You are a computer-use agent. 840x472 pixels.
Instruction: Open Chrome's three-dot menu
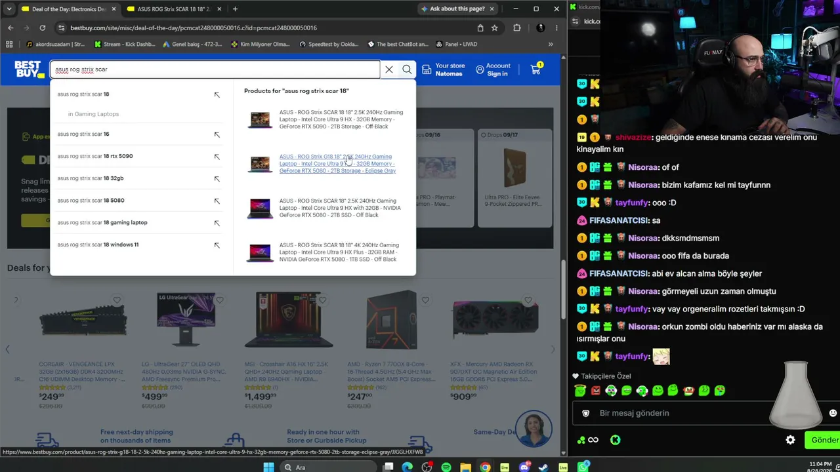coord(556,28)
